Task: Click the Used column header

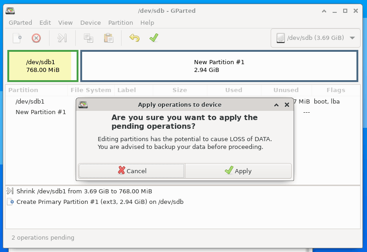Action: pyautogui.click(x=234, y=90)
